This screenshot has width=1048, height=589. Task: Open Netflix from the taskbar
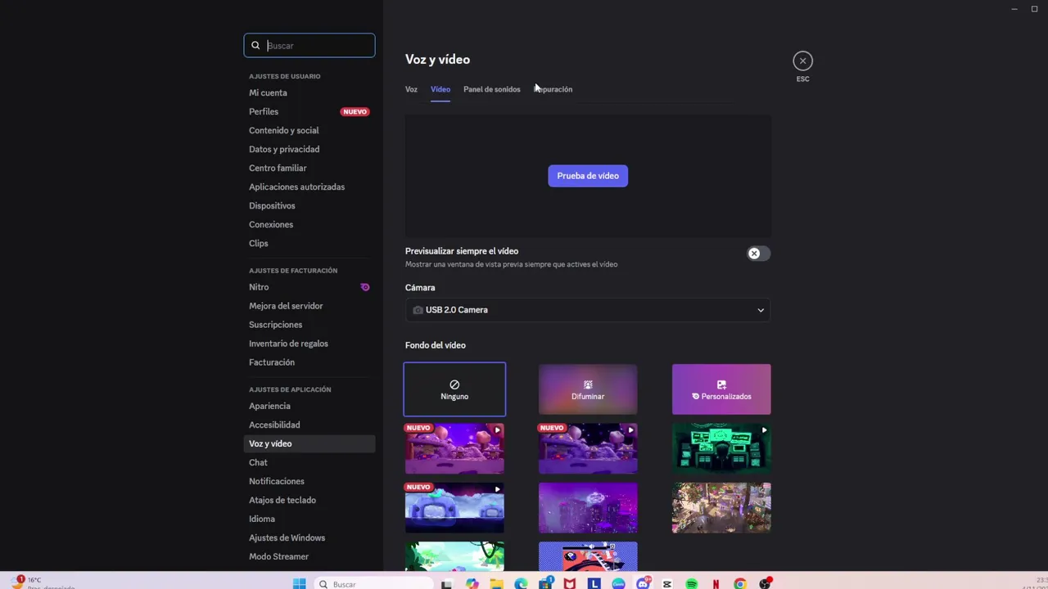(716, 583)
